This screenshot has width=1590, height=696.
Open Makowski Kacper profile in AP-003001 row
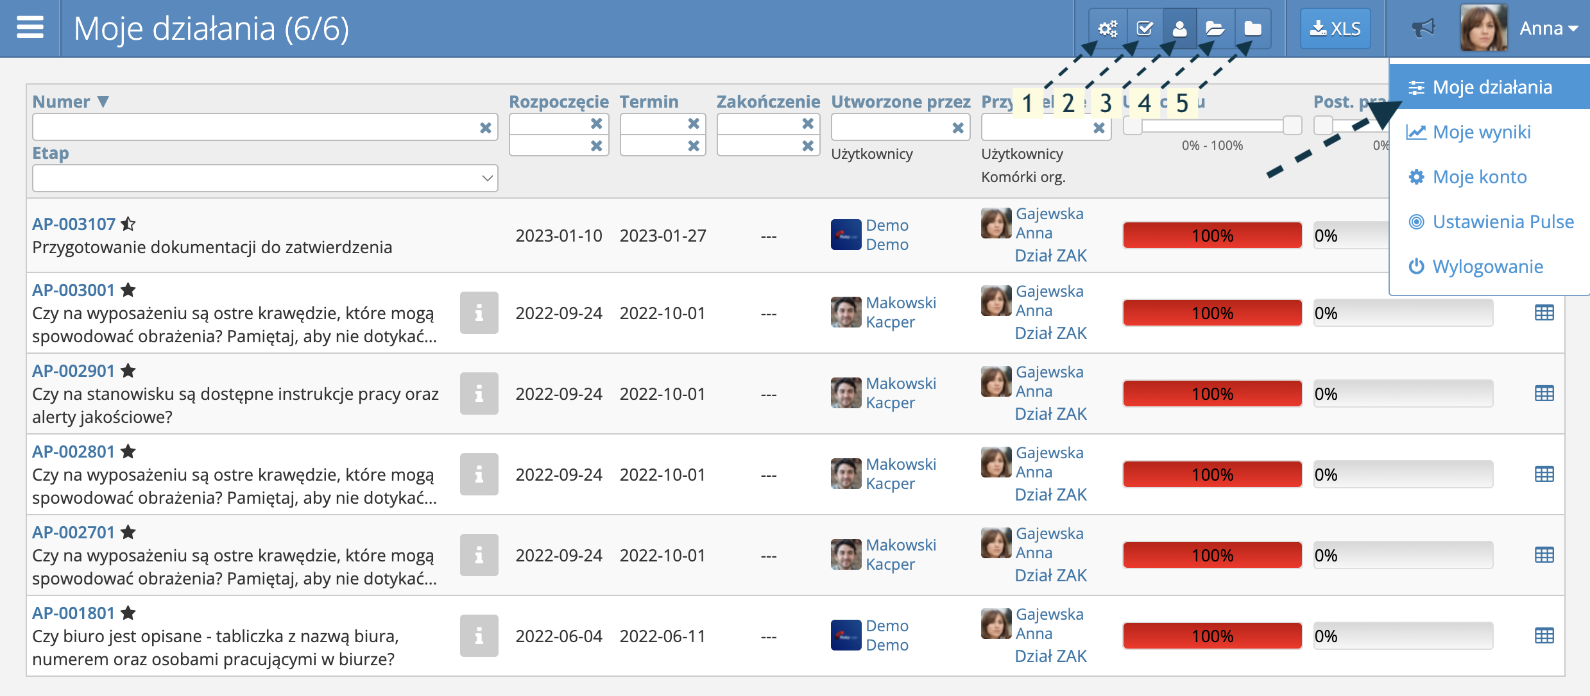tap(901, 312)
